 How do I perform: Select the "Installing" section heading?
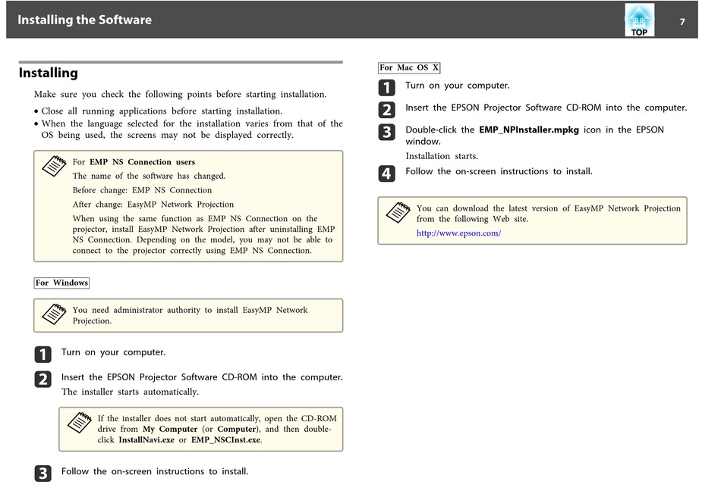coord(49,73)
